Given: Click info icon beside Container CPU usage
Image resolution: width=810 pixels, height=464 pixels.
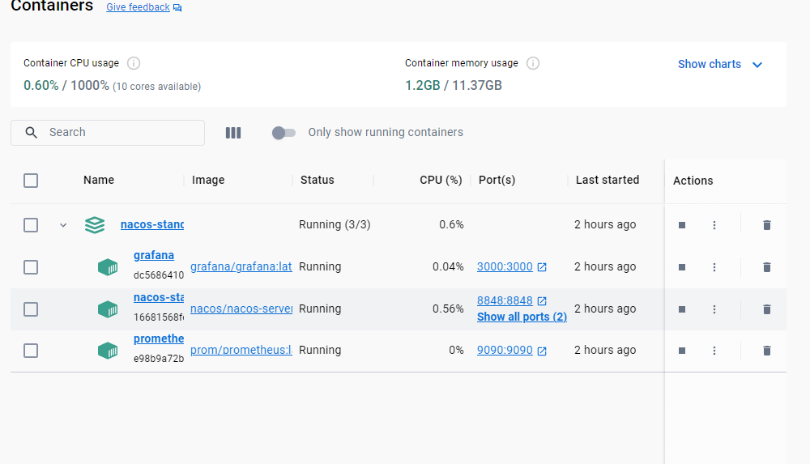Looking at the screenshot, I should click(x=134, y=63).
